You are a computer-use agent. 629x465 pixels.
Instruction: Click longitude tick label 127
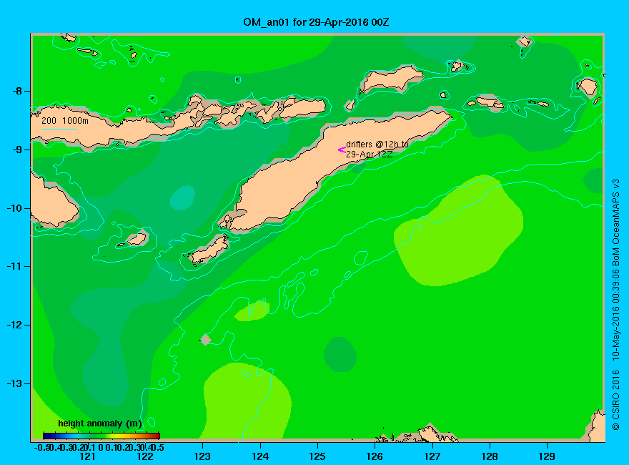(x=432, y=456)
